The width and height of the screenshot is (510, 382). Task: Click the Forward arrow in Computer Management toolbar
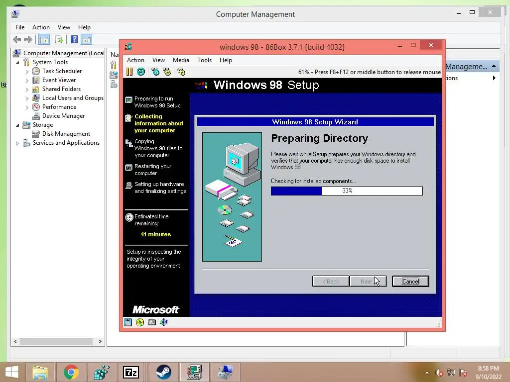[x=28, y=40]
